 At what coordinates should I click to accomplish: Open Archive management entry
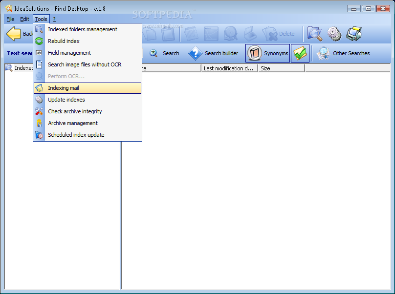click(88, 123)
